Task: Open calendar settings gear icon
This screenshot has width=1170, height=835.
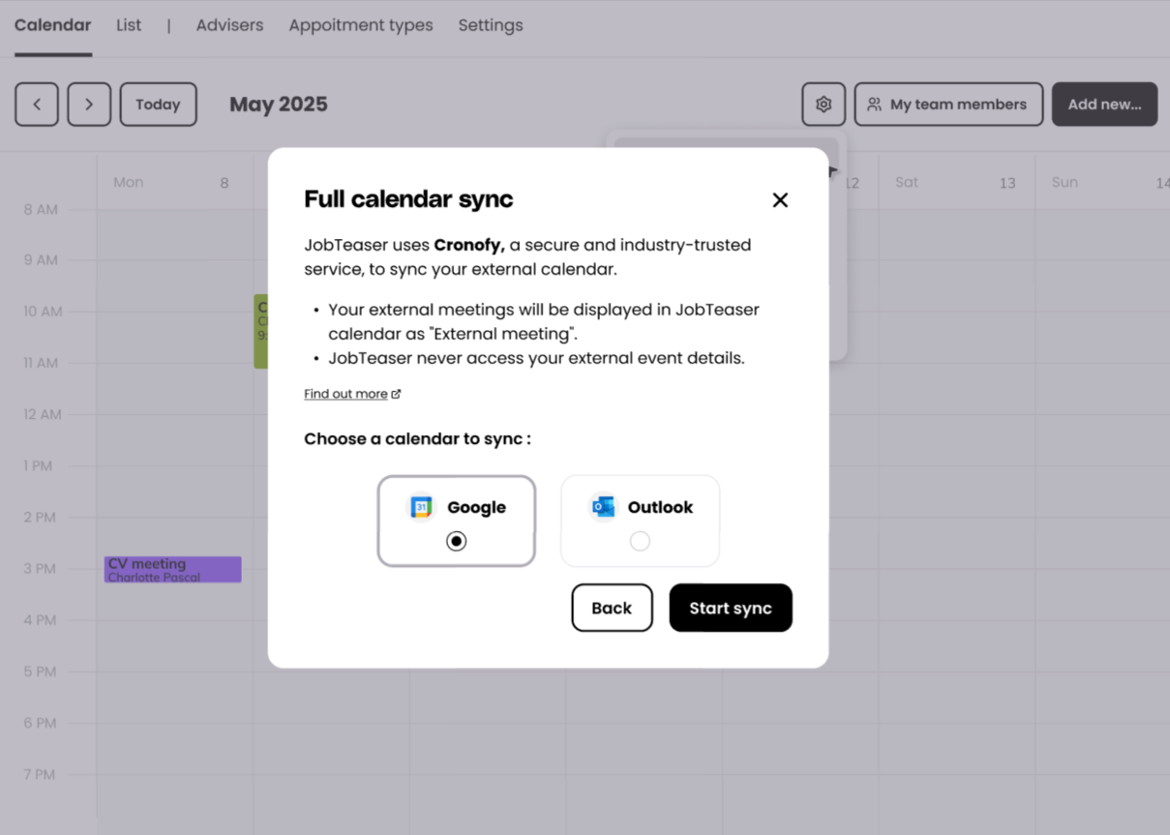Action: click(824, 104)
